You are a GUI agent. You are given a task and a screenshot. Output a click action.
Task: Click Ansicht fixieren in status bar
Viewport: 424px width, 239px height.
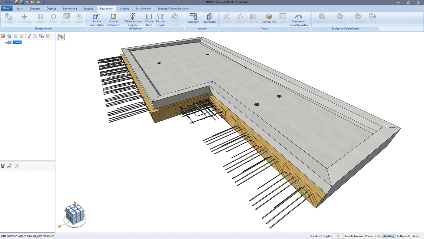tap(354, 236)
